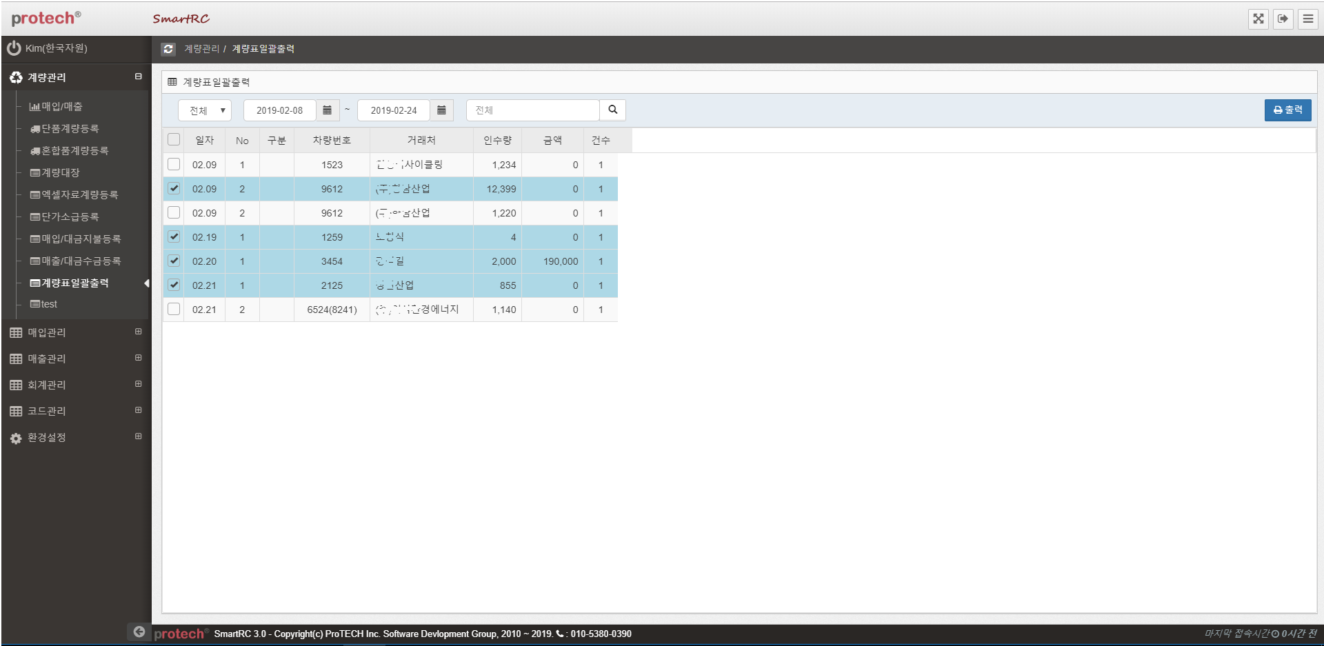Viewport: 1324px width, 646px height.
Task: Click the power icon next to Kim
Action: coord(14,48)
